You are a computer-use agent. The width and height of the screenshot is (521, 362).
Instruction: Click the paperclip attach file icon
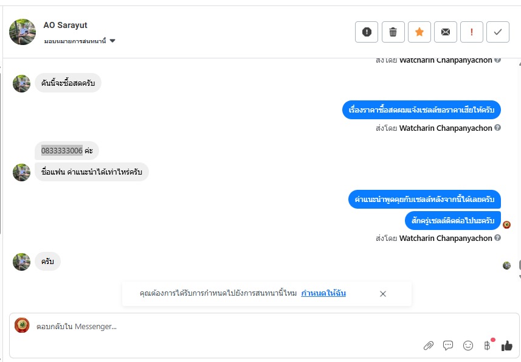(x=429, y=346)
